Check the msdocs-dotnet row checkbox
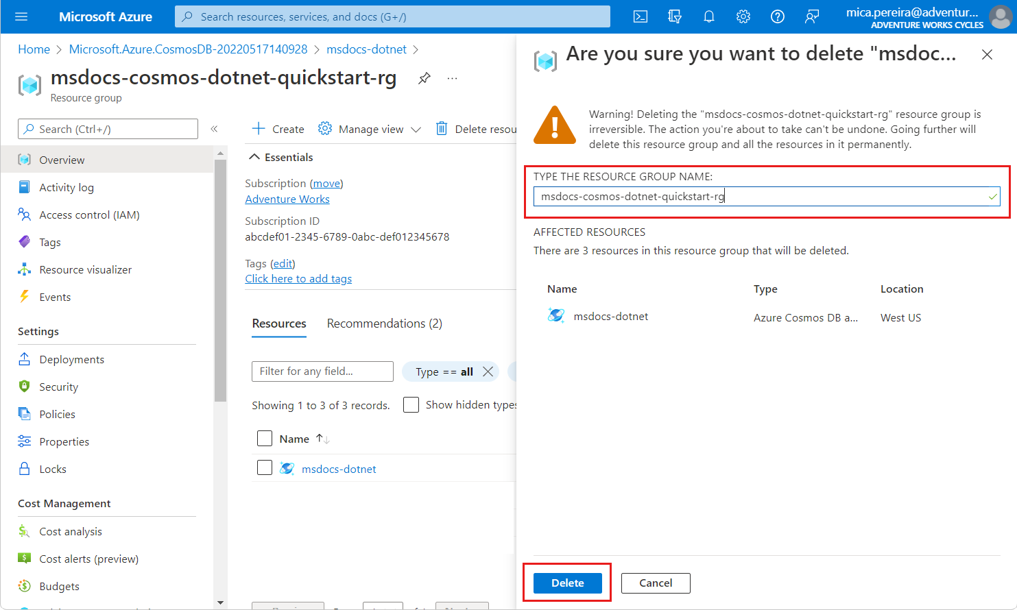 coord(265,467)
